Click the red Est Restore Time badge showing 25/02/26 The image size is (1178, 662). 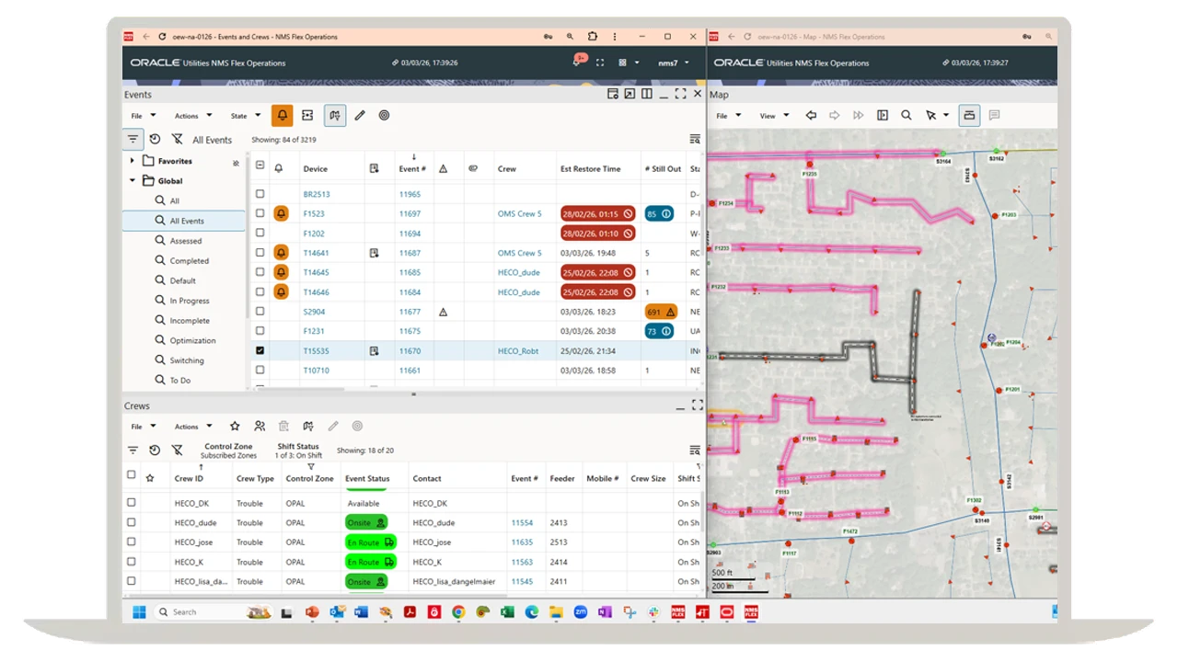coord(596,272)
